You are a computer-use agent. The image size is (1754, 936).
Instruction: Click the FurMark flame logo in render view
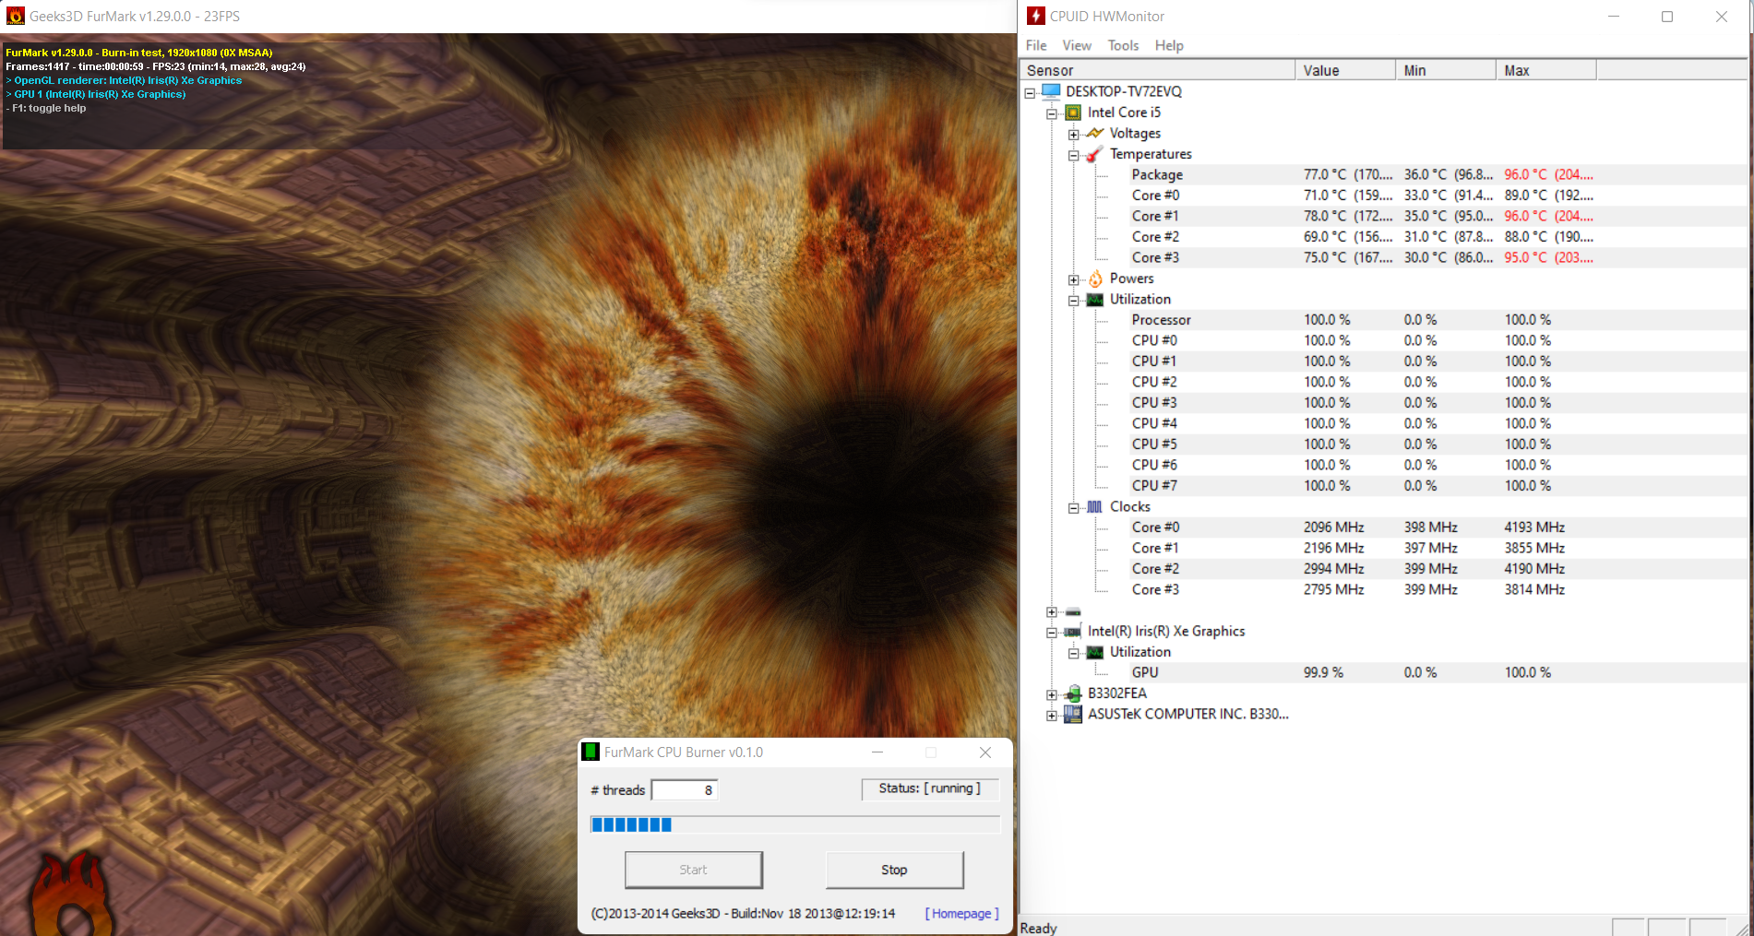(72, 895)
